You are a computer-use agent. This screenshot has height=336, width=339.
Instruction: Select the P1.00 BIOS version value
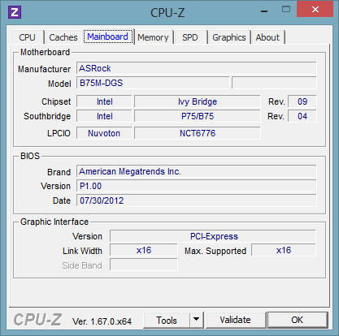(x=197, y=186)
